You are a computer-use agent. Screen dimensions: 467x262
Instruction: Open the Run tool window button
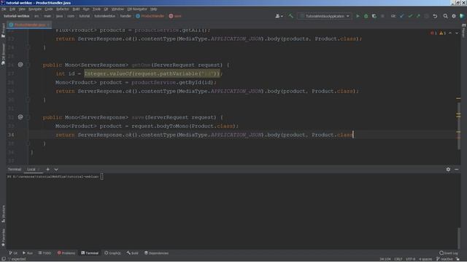pos(28,253)
